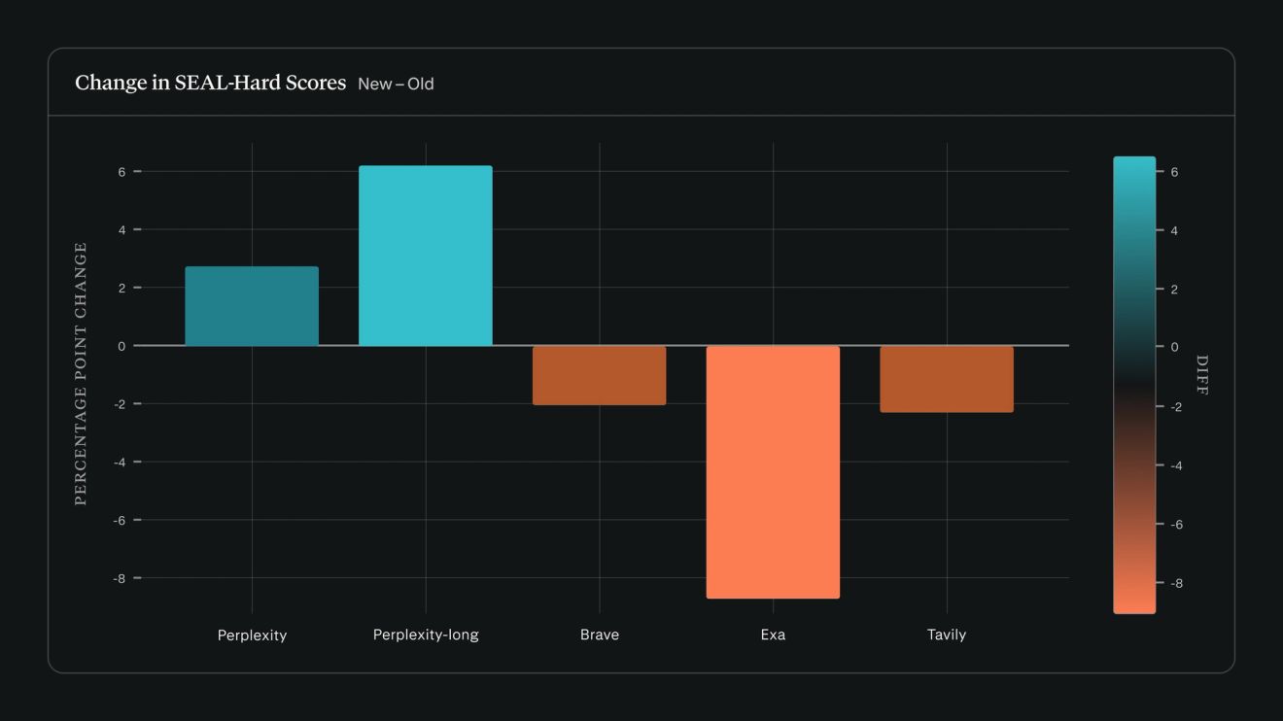Click the Tavily axis label

pyautogui.click(x=947, y=635)
